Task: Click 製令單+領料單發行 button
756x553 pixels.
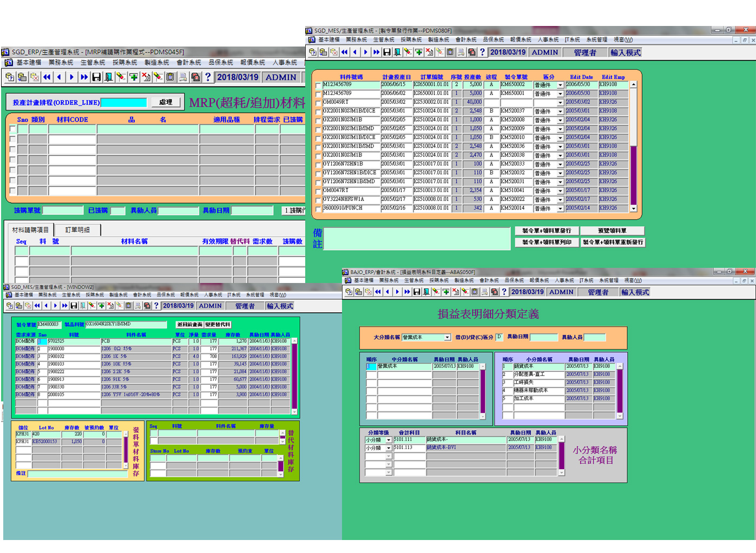Action: click(x=546, y=231)
